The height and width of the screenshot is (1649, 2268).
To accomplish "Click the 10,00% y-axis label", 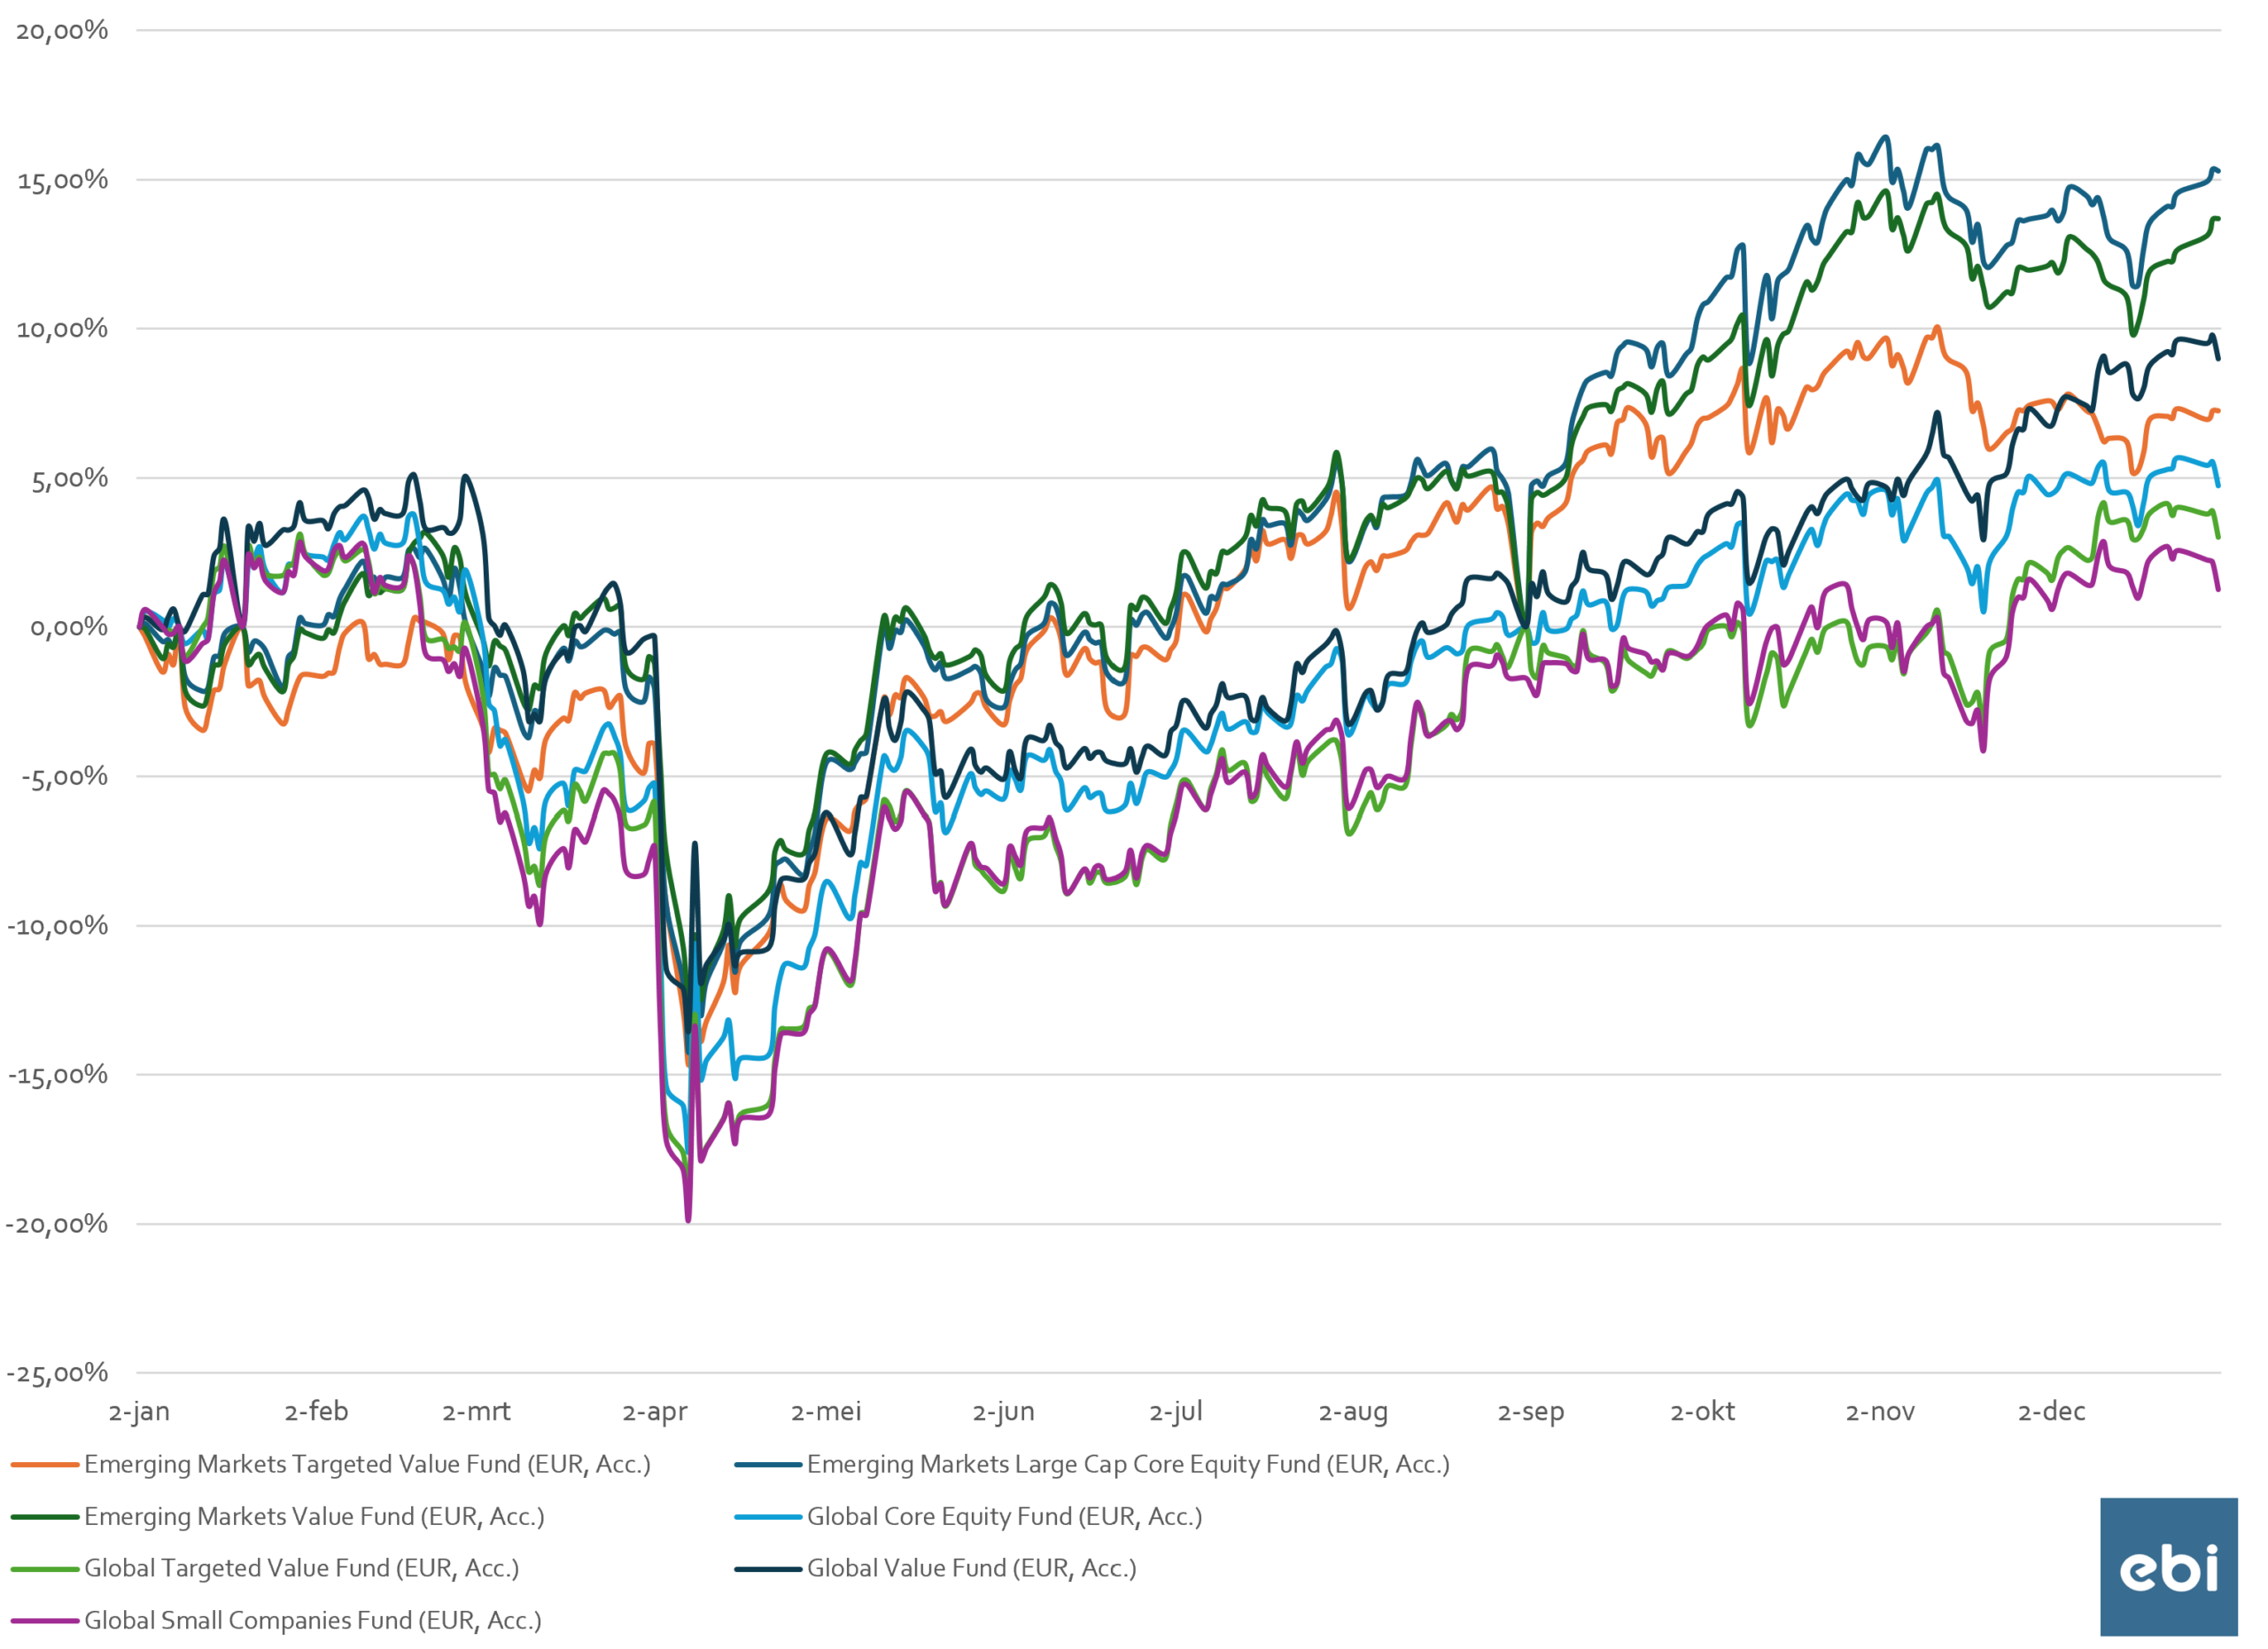I will (x=62, y=329).
